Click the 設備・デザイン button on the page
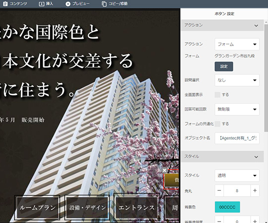Viewport: 268px width, 223px height. coord(87,208)
